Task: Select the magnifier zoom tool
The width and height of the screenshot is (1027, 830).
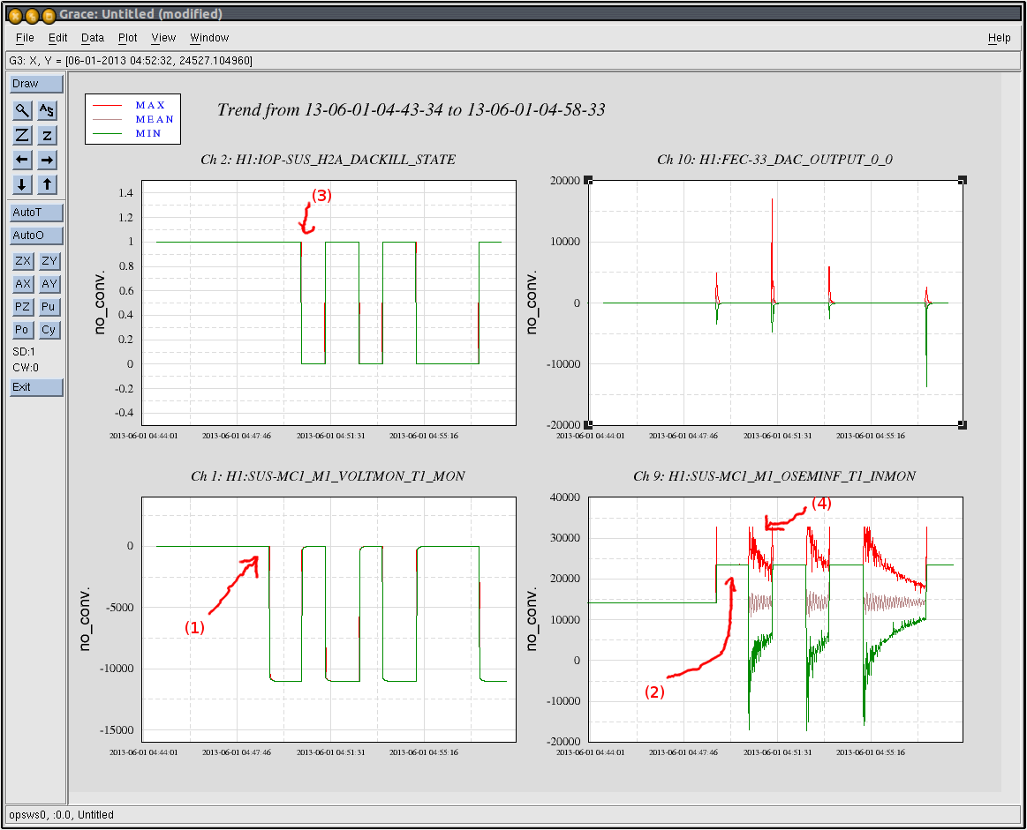Action: (x=22, y=110)
